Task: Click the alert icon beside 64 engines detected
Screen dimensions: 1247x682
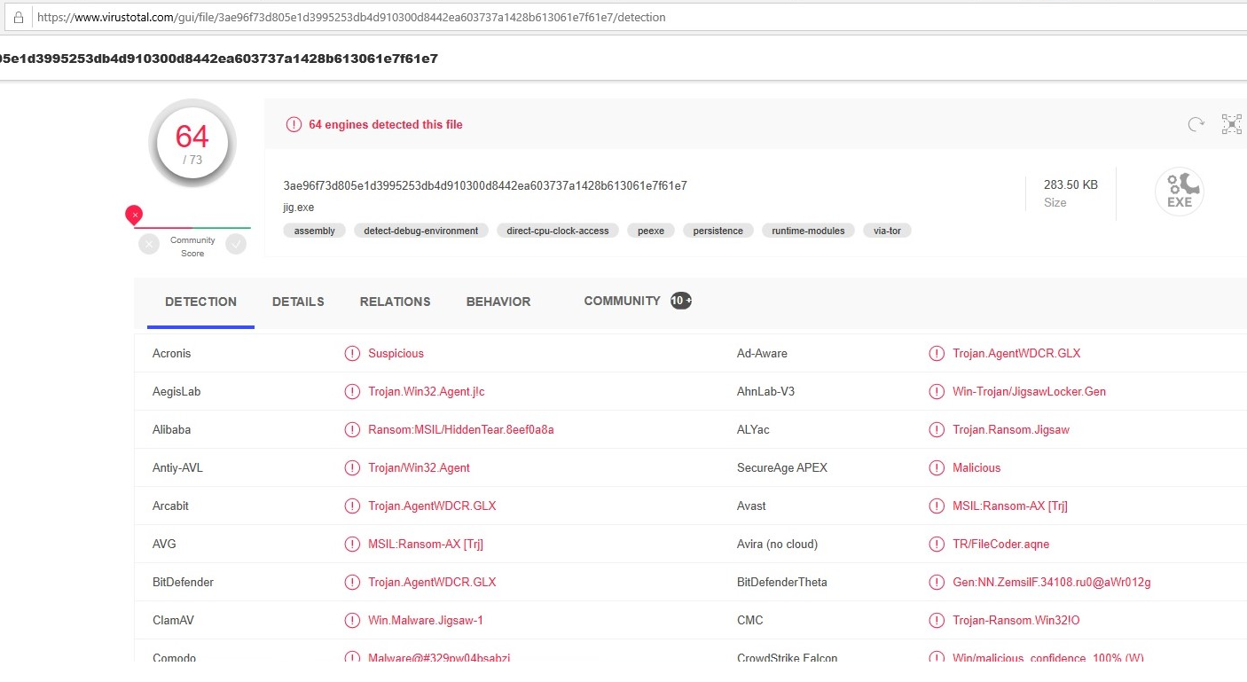Action: 294,125
